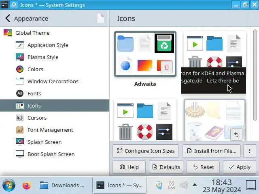The height and width of the screenshot is (194, 259).
Task: Click the volume speaker tray icon
Action: pos(183,185)
